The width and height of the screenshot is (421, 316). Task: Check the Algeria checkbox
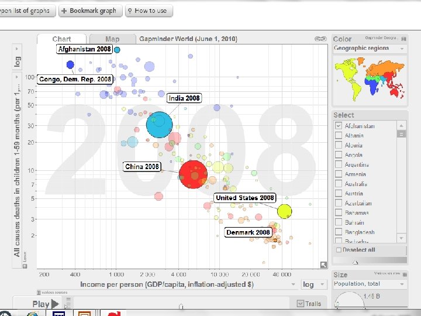(x=339, y=145)
